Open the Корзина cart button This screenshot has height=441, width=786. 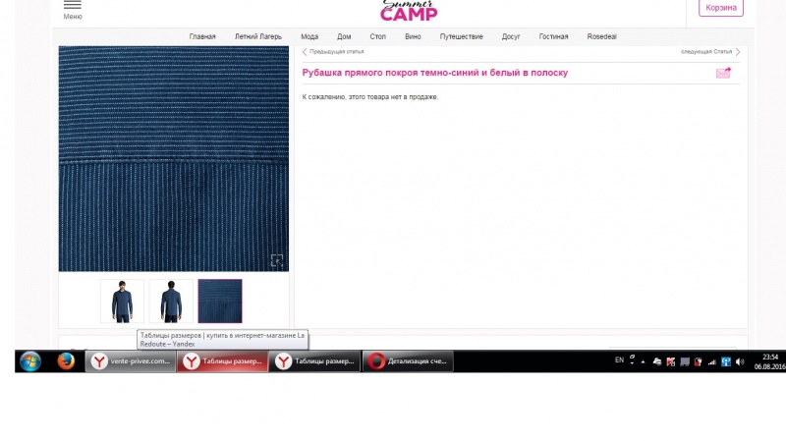tap(721, 8)
